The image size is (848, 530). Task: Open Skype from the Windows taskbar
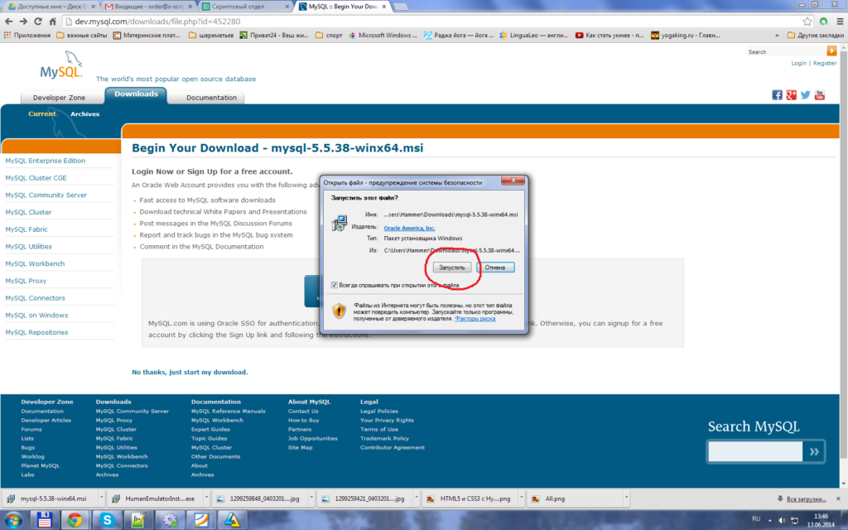tap(107, 520)
